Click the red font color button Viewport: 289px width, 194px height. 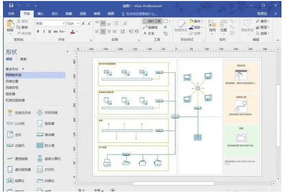coord(73,32)
